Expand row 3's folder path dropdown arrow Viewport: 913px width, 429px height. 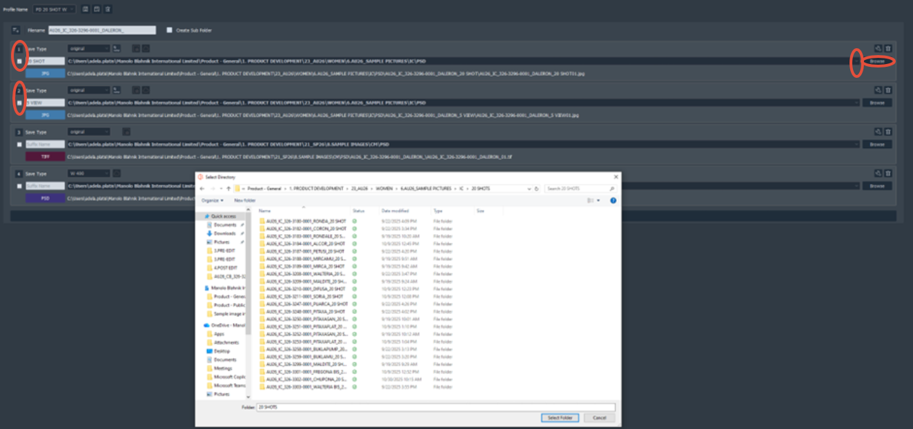(856, 145)
